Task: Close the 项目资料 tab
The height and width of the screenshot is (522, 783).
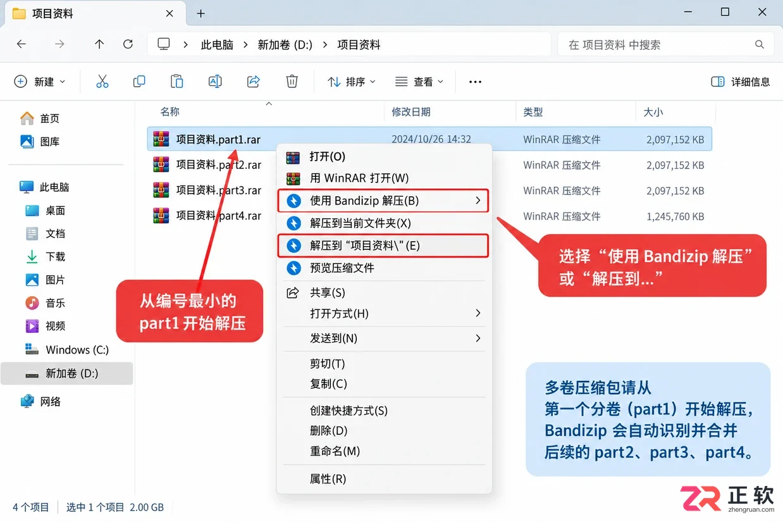Action: [x=170, y=13]
